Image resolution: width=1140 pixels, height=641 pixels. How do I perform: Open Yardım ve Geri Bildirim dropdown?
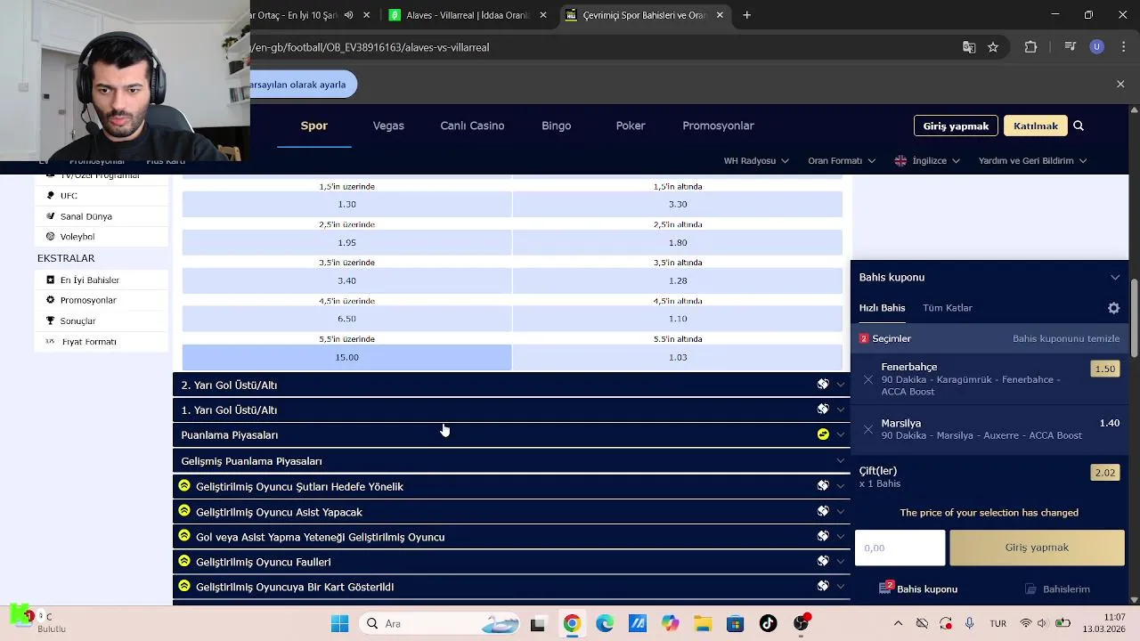point(1032,160)
